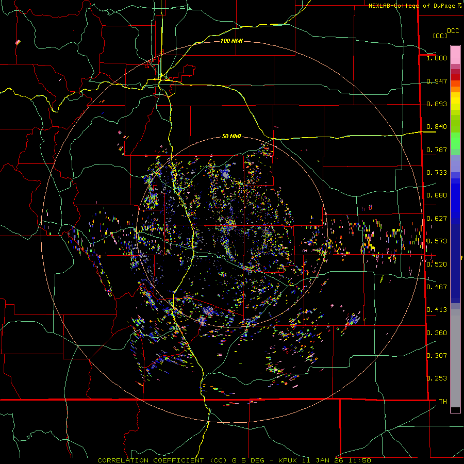Screen dimensions: 464x464
Task: Click the 100 NMI range ring label
Action: [231, 41]
